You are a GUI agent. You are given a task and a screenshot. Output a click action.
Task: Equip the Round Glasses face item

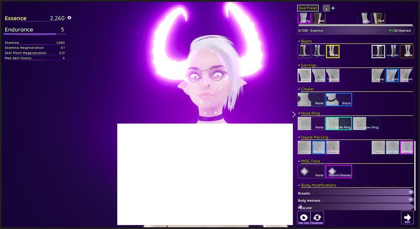pyautogui.click(x=339, y=171)
